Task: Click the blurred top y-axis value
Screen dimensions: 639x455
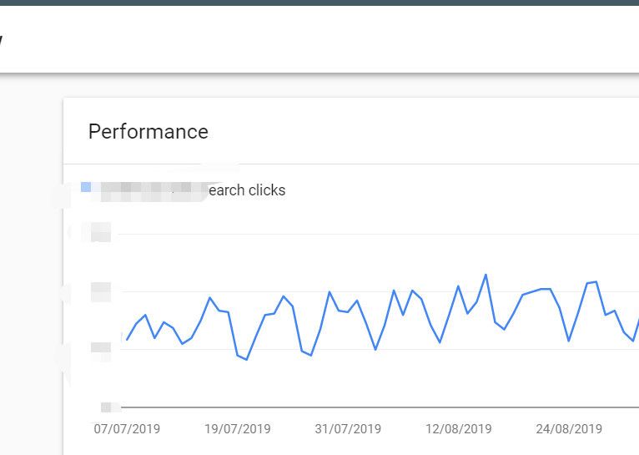Action: click(x=101, y=233)
